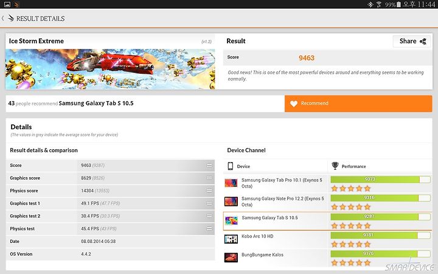Select Samsung Galaxy Tab S 10.5 device row

pyautogui.click(x=327, y=221)
